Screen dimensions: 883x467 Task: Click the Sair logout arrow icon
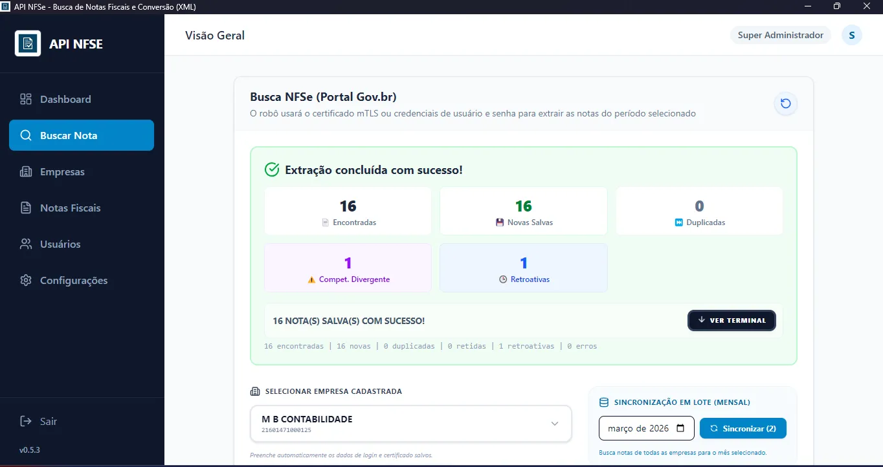pos(26,421)
